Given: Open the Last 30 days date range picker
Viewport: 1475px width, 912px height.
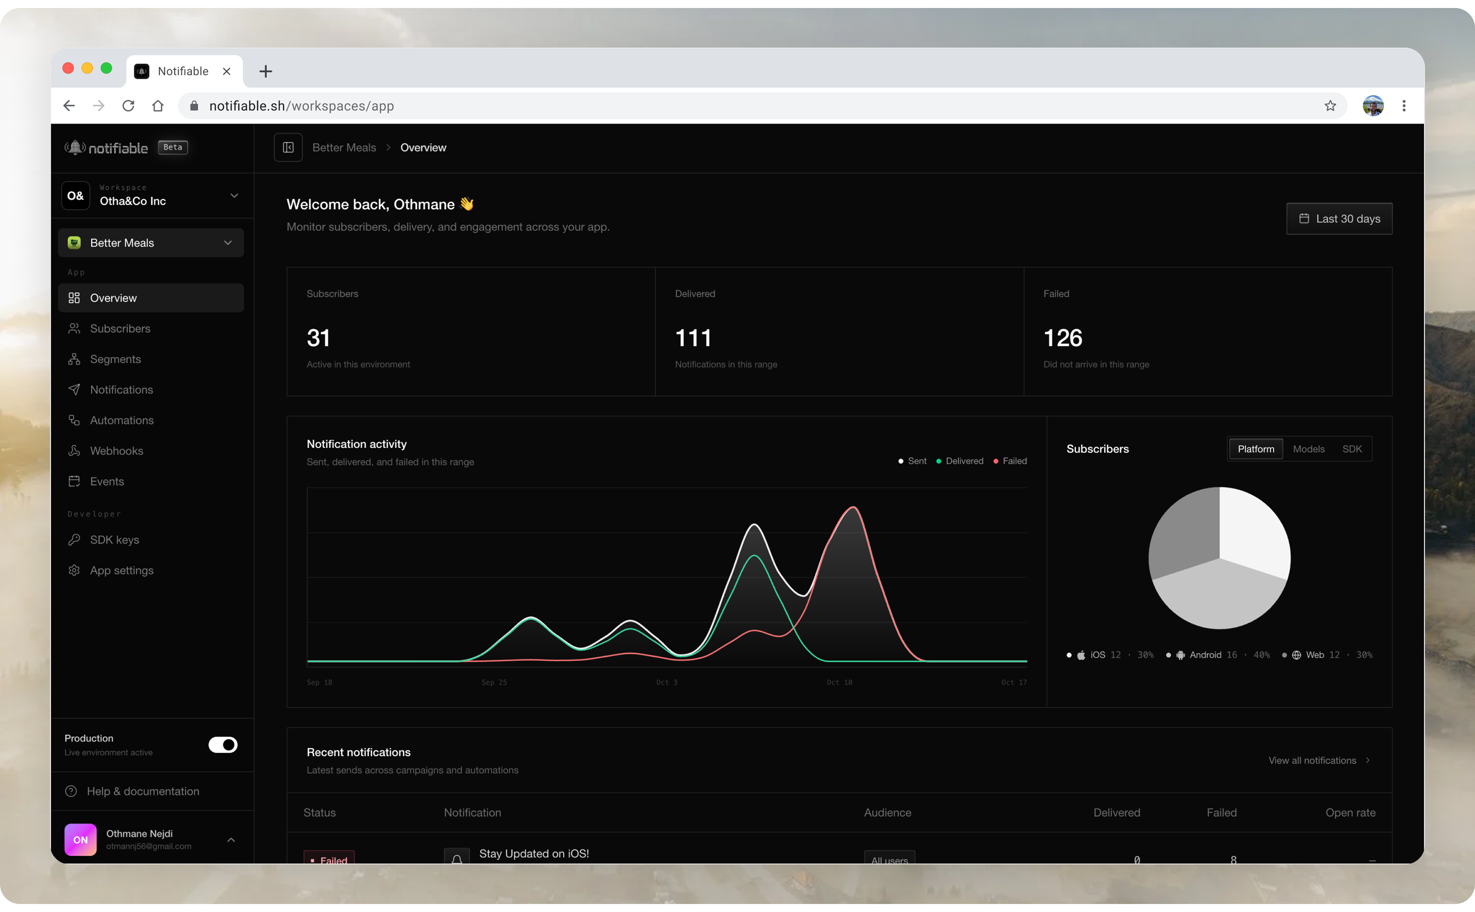Looking at the screenshot, I should tap(1339, 219).
